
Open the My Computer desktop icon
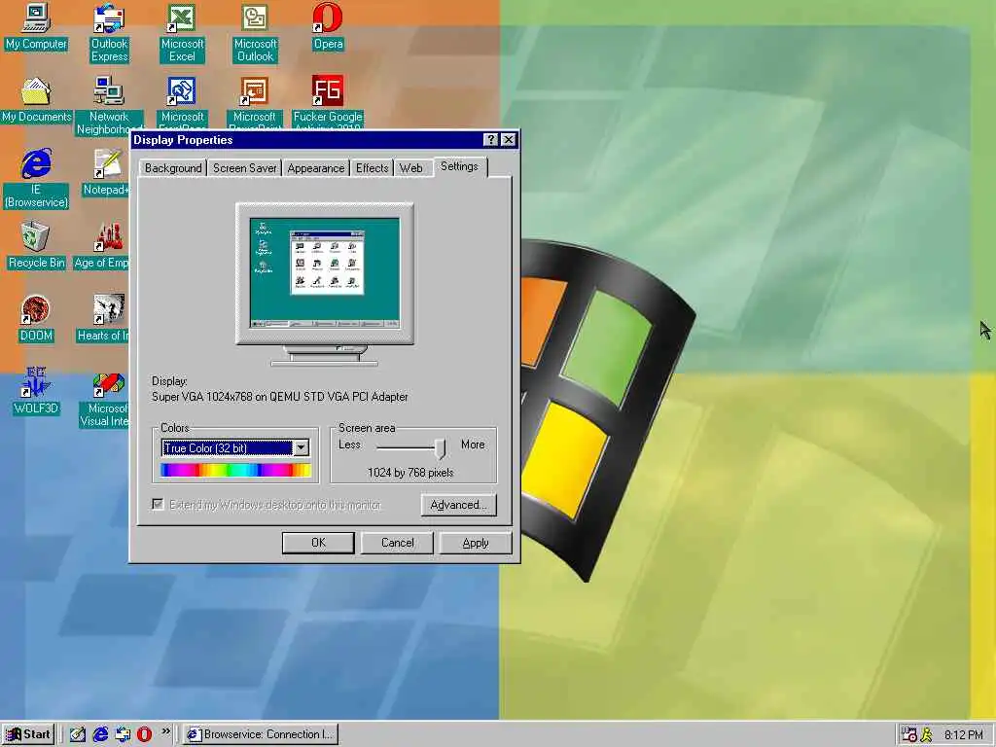pos(36,26)
